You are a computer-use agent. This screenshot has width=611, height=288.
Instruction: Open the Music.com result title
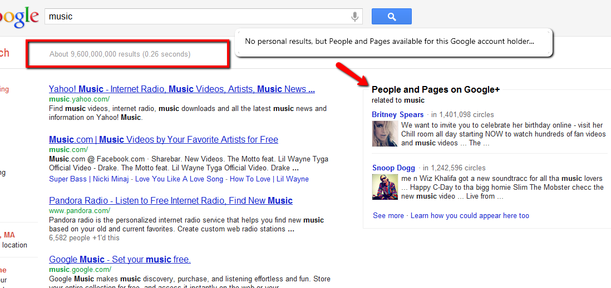pyautogui.click(x=164, y=139)
